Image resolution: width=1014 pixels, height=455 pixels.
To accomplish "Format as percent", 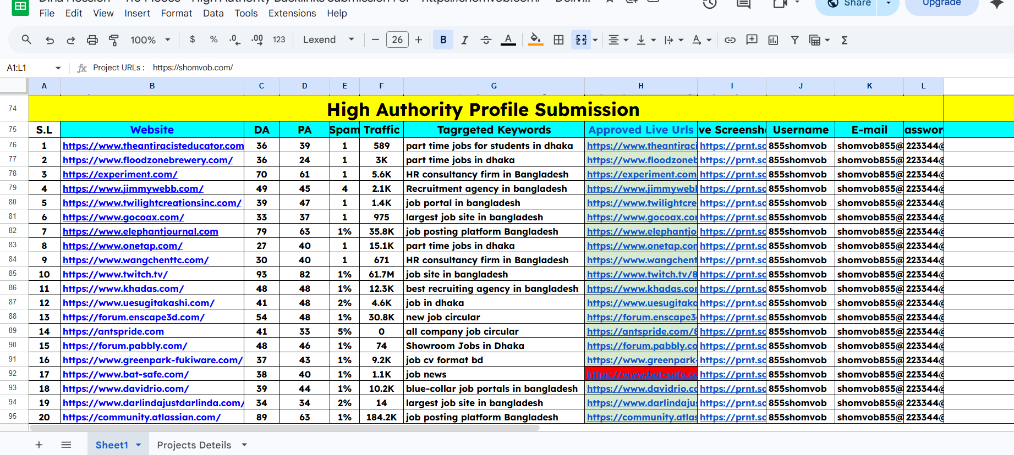I will [x=213, y=40].
